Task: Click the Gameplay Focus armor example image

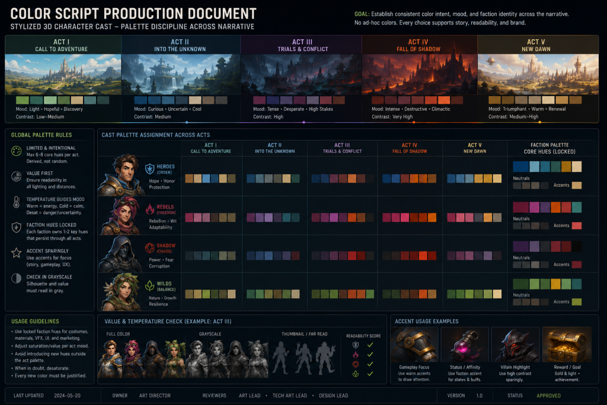Action: 414,345
